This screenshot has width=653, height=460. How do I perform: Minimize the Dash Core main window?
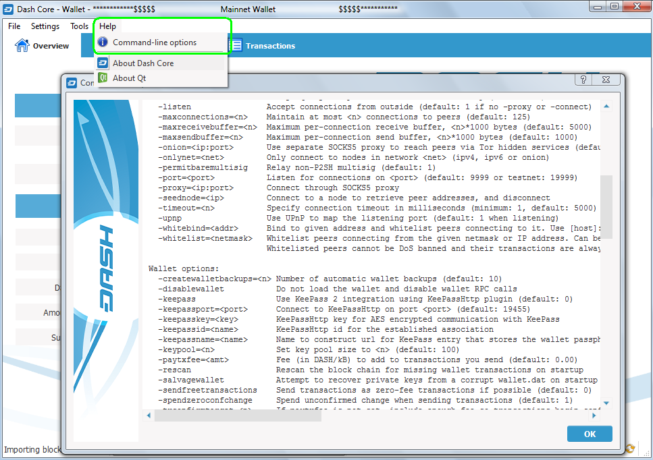pos(598,7)
